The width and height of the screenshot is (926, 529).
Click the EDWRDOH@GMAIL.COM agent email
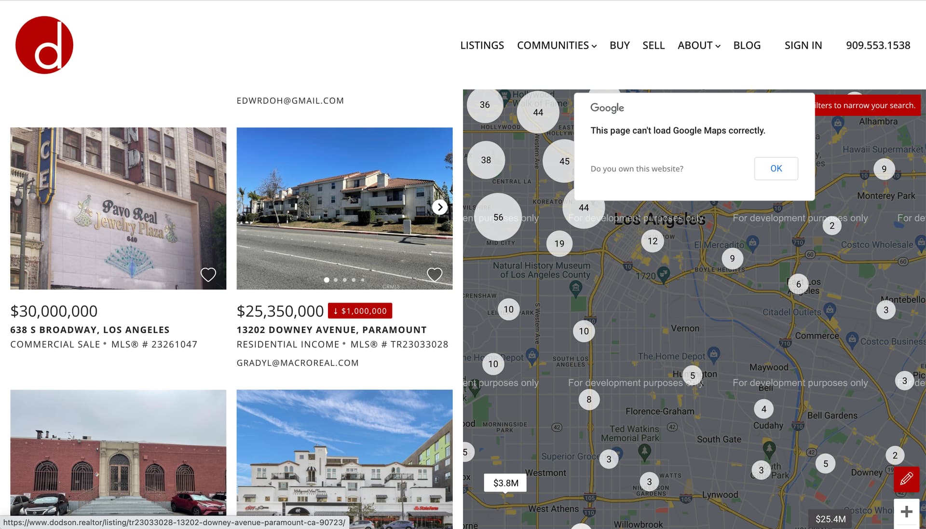tap(290, 100)
